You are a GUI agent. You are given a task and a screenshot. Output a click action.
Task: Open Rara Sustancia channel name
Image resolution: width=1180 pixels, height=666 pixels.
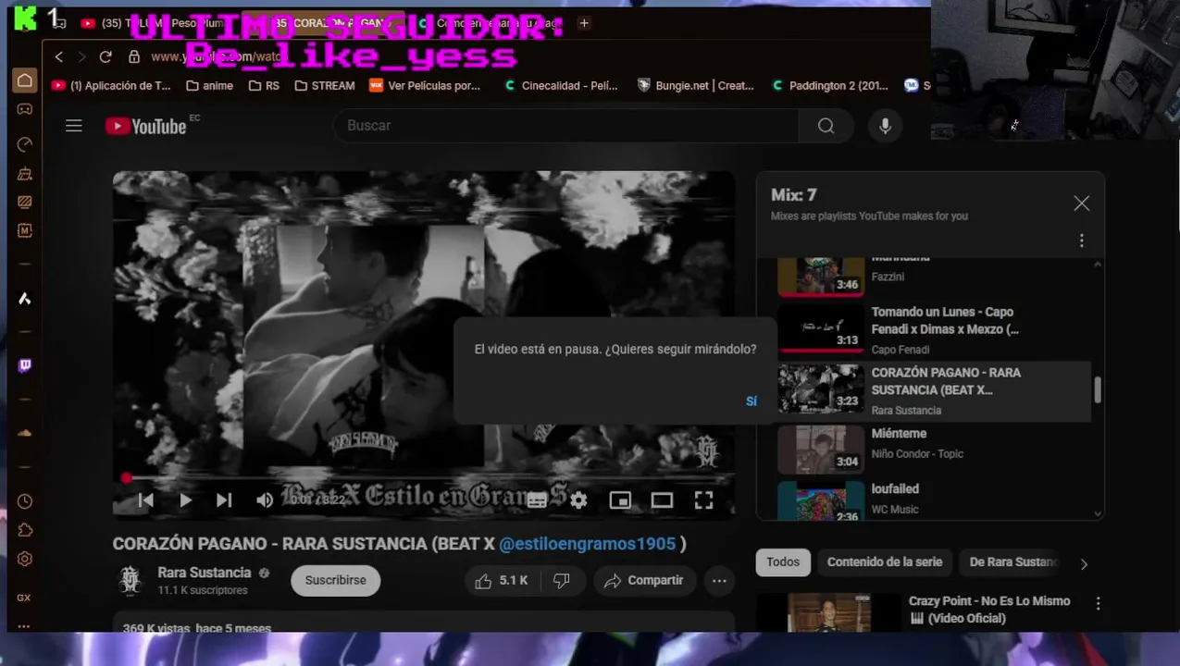205,573
